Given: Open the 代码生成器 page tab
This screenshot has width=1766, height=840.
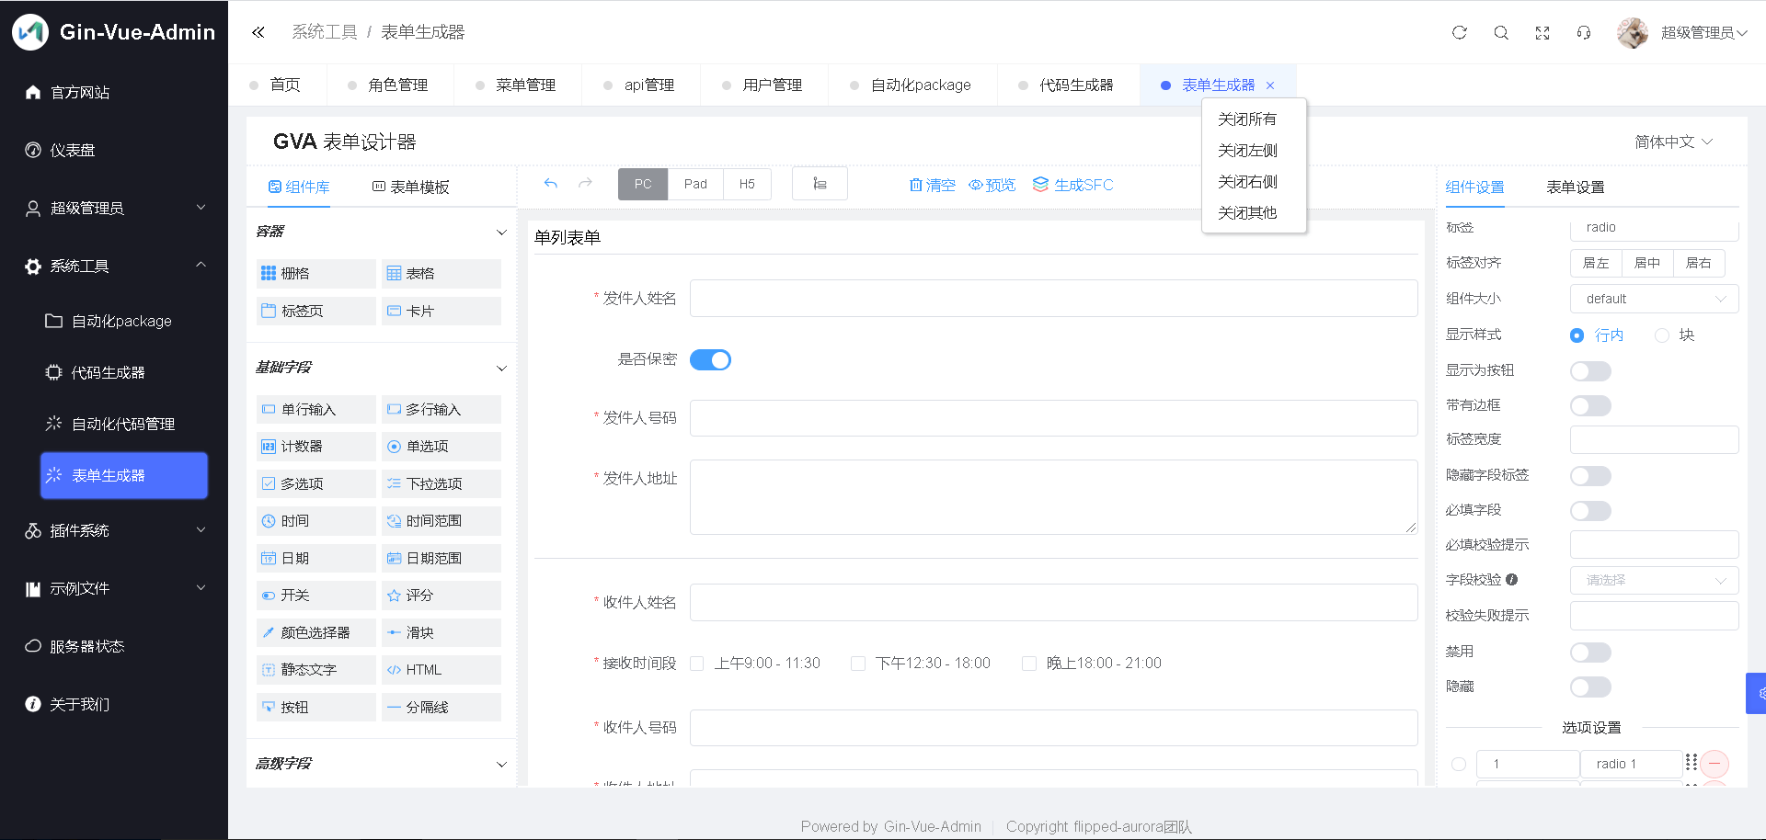Looking at the screenshot, I should 1067,85.
